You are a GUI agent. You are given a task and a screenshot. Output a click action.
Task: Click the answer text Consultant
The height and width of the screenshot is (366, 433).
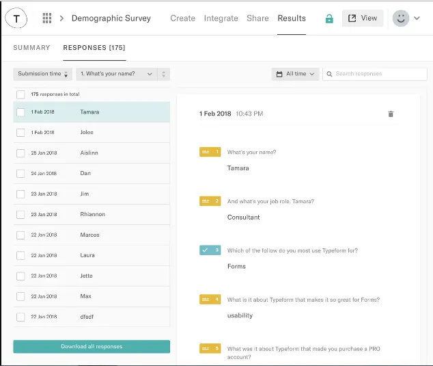243,217
